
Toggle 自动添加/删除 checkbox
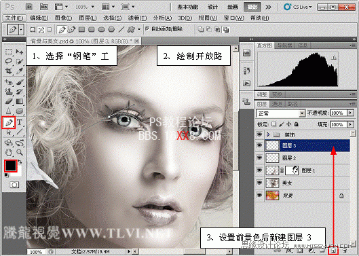tap(147, 29)
